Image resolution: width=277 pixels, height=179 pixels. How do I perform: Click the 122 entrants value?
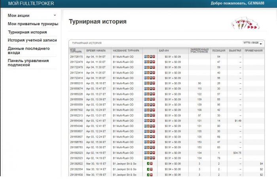199,94
